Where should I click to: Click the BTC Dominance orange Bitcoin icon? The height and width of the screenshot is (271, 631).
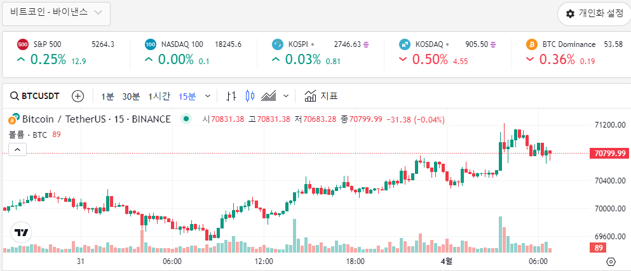pos(532,44)
